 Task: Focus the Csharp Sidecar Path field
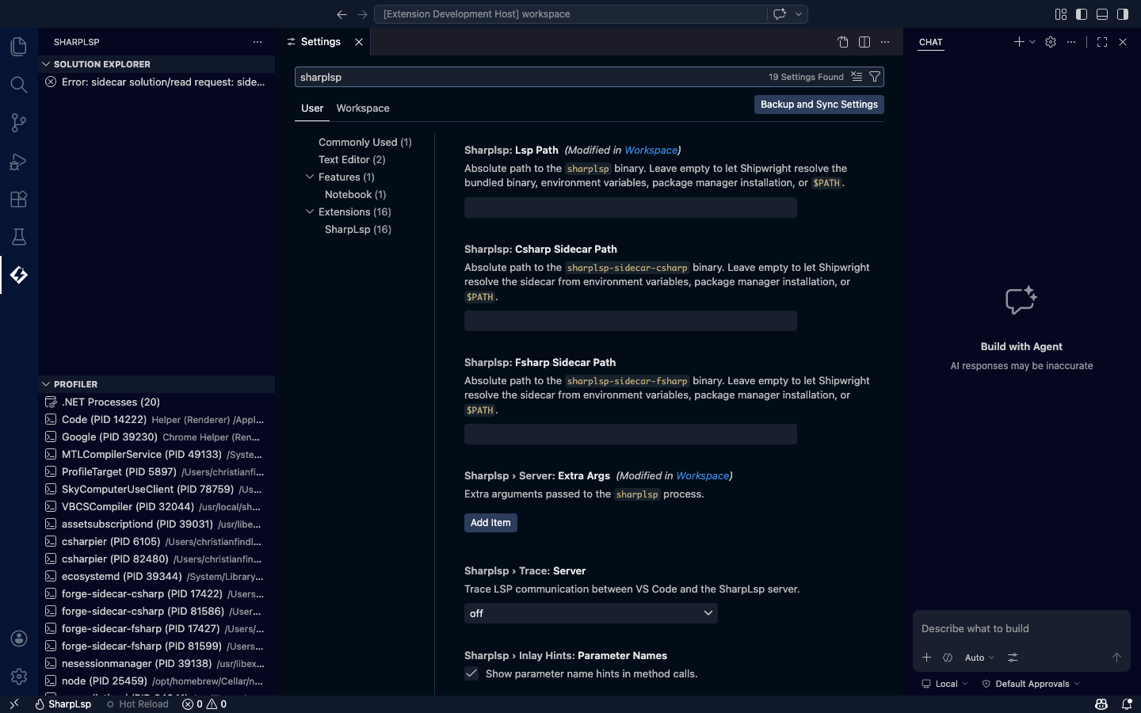coord(631,321)
